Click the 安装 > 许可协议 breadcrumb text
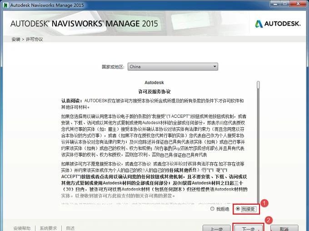 [27, 39]
